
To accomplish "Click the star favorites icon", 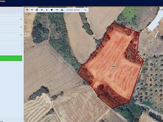I will click(x=52, y=10).
